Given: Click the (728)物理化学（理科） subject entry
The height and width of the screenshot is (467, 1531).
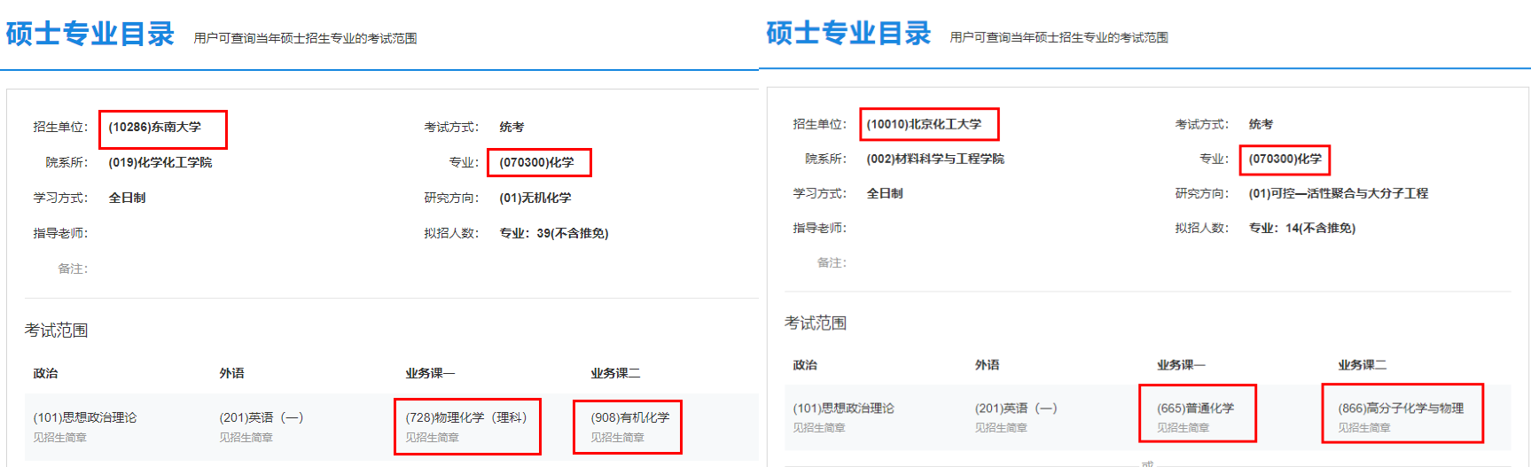Looking at the screenshot, I should click(466, 417).
